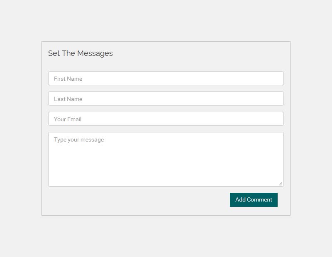332x257 pixels.
Task: Select the Your Email field
Action: (x=166, y=119)
